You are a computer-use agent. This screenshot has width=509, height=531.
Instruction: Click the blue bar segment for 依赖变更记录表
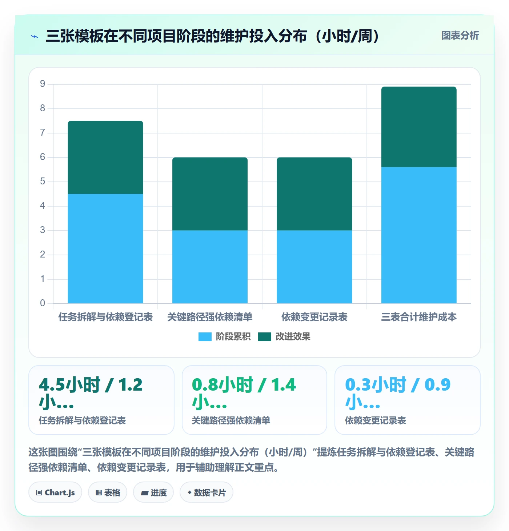point(314,267)
